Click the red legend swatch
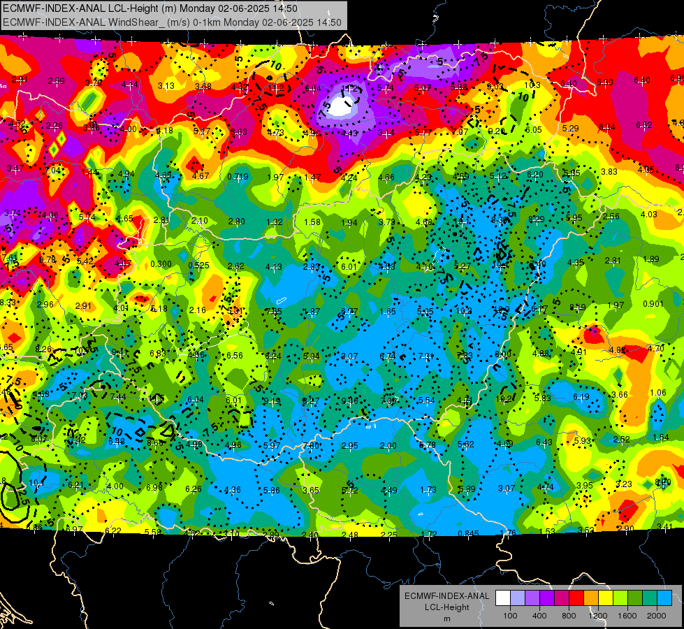The width and height of the screenshot is (684, 629). click(576, 598)
